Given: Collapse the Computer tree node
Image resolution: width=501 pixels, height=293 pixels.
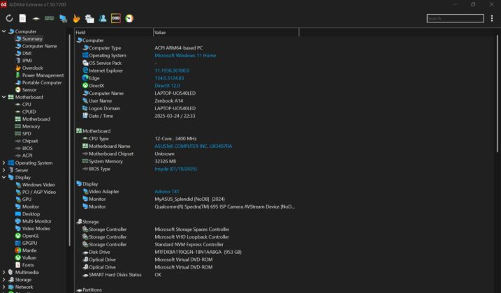Looking at the screenshot, I should 3,31.
